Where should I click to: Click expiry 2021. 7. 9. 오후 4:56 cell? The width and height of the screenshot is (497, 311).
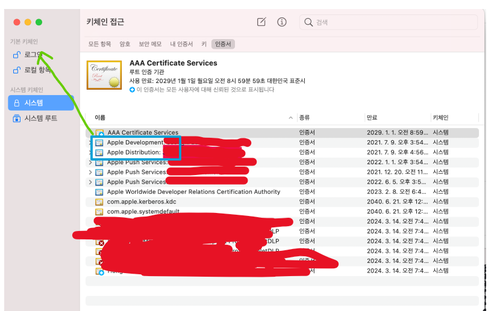coord(398,152)
